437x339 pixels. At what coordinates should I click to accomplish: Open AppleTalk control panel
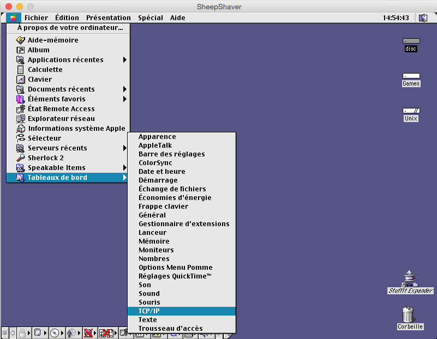click(x=182, y=146)
